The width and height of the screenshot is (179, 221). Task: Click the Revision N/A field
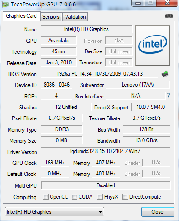point(119,41)
